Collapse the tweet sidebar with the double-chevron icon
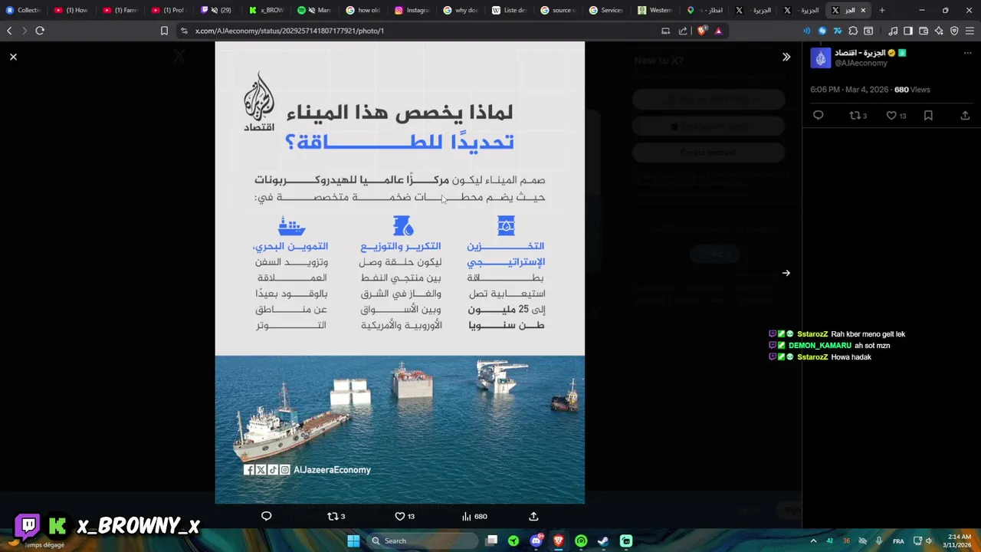This screenshot has height=552, width=981. tap(786, 57)
